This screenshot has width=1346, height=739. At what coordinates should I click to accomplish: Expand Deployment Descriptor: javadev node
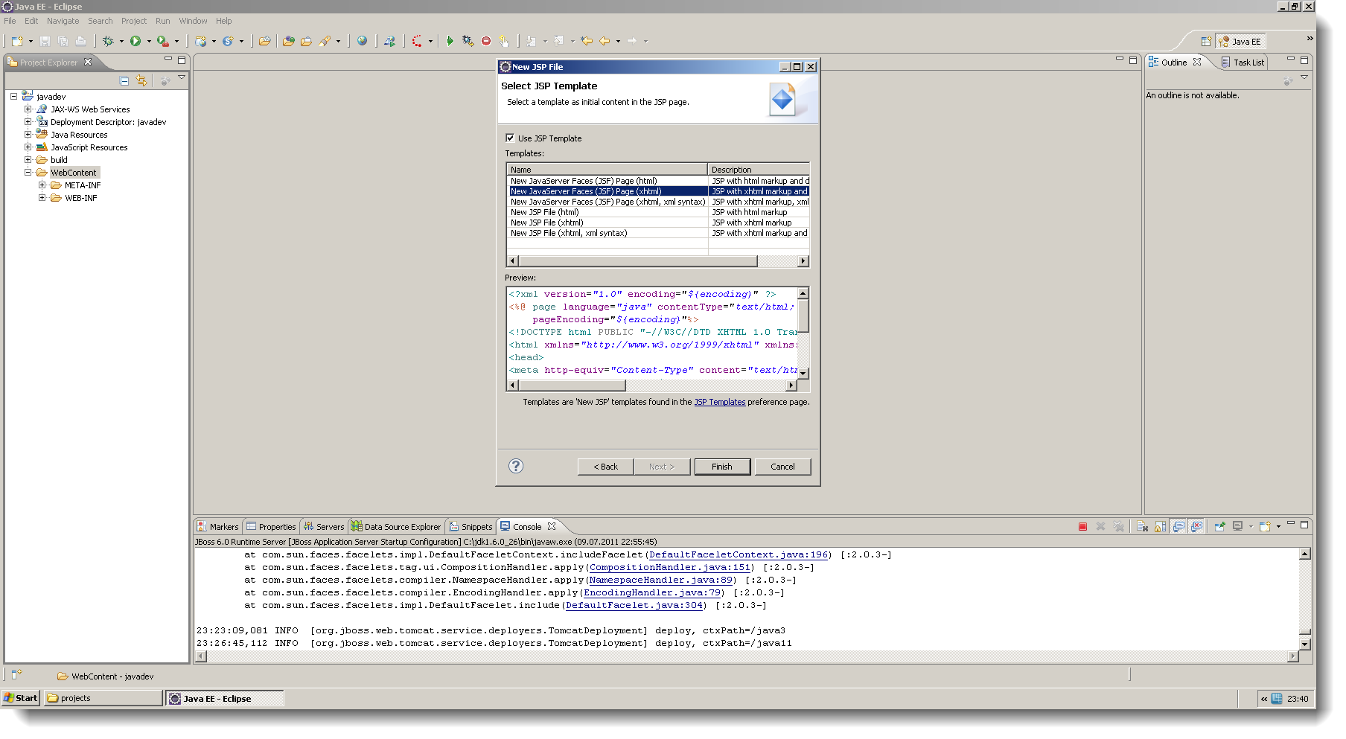[28, 122]
